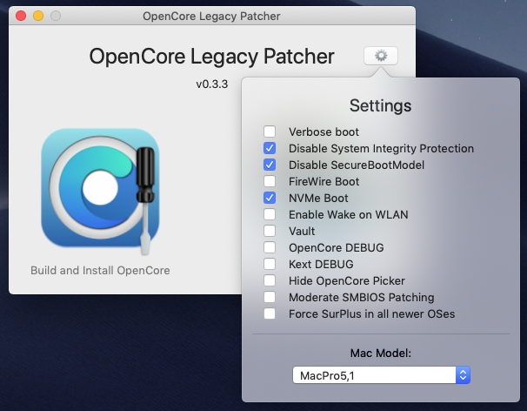Click Build and Install OpenCore
The height and width of the screenshot is (411, 527).
pos(100,270)
